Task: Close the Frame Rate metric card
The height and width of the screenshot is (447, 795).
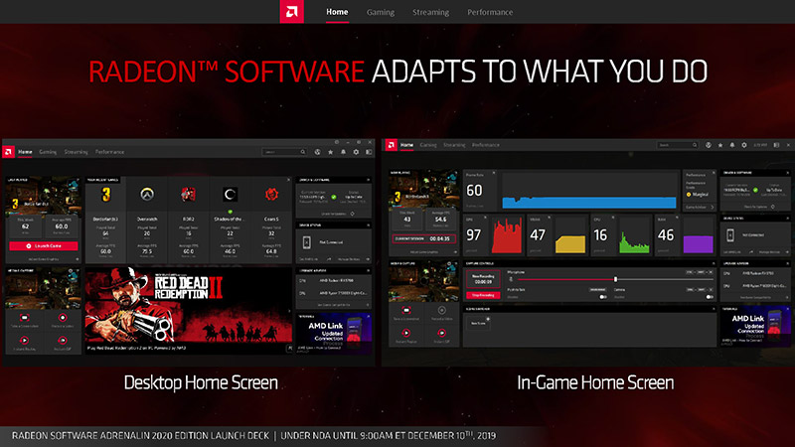Action: (494, 173)
